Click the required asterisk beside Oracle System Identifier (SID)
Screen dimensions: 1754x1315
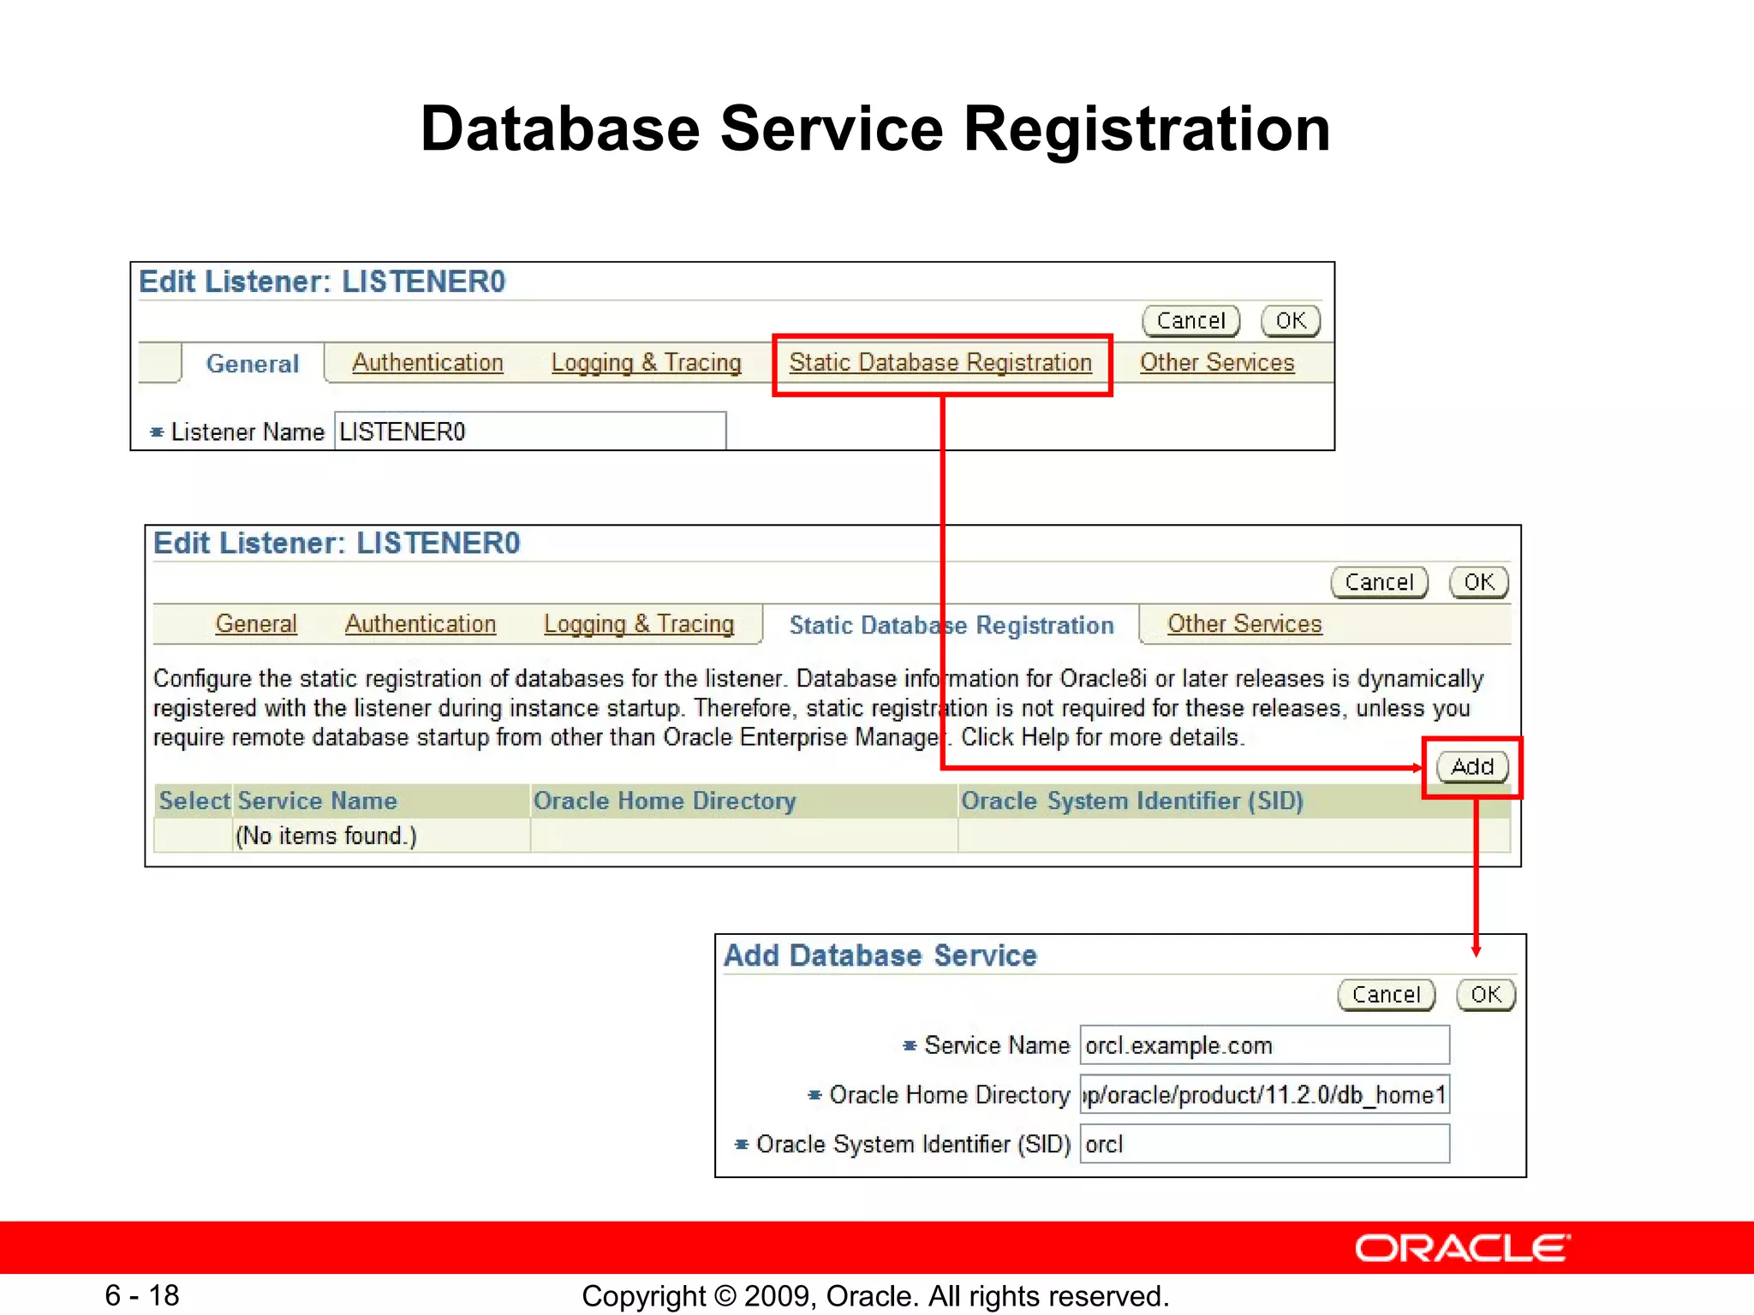[x=742, y=1144]
